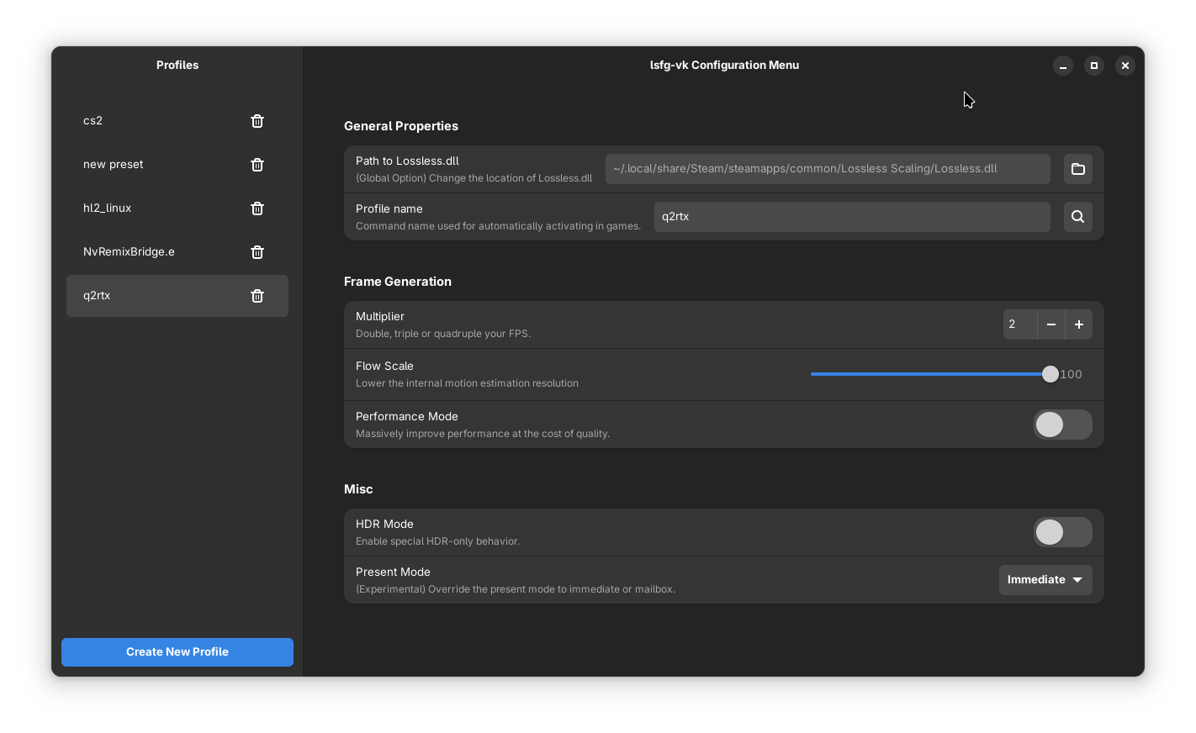Open folder browser for Lossless.dll path
1196x733 pixels.
[1077, 169]
